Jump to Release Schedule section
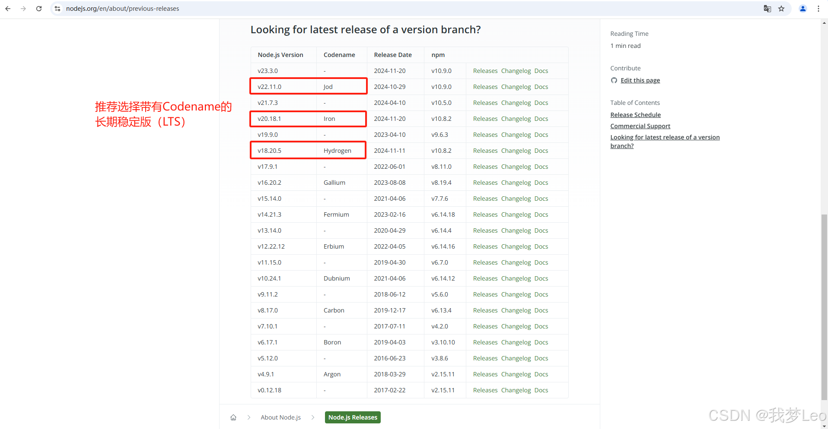This screenshot has width=828, height=429. tap(635, 115)
